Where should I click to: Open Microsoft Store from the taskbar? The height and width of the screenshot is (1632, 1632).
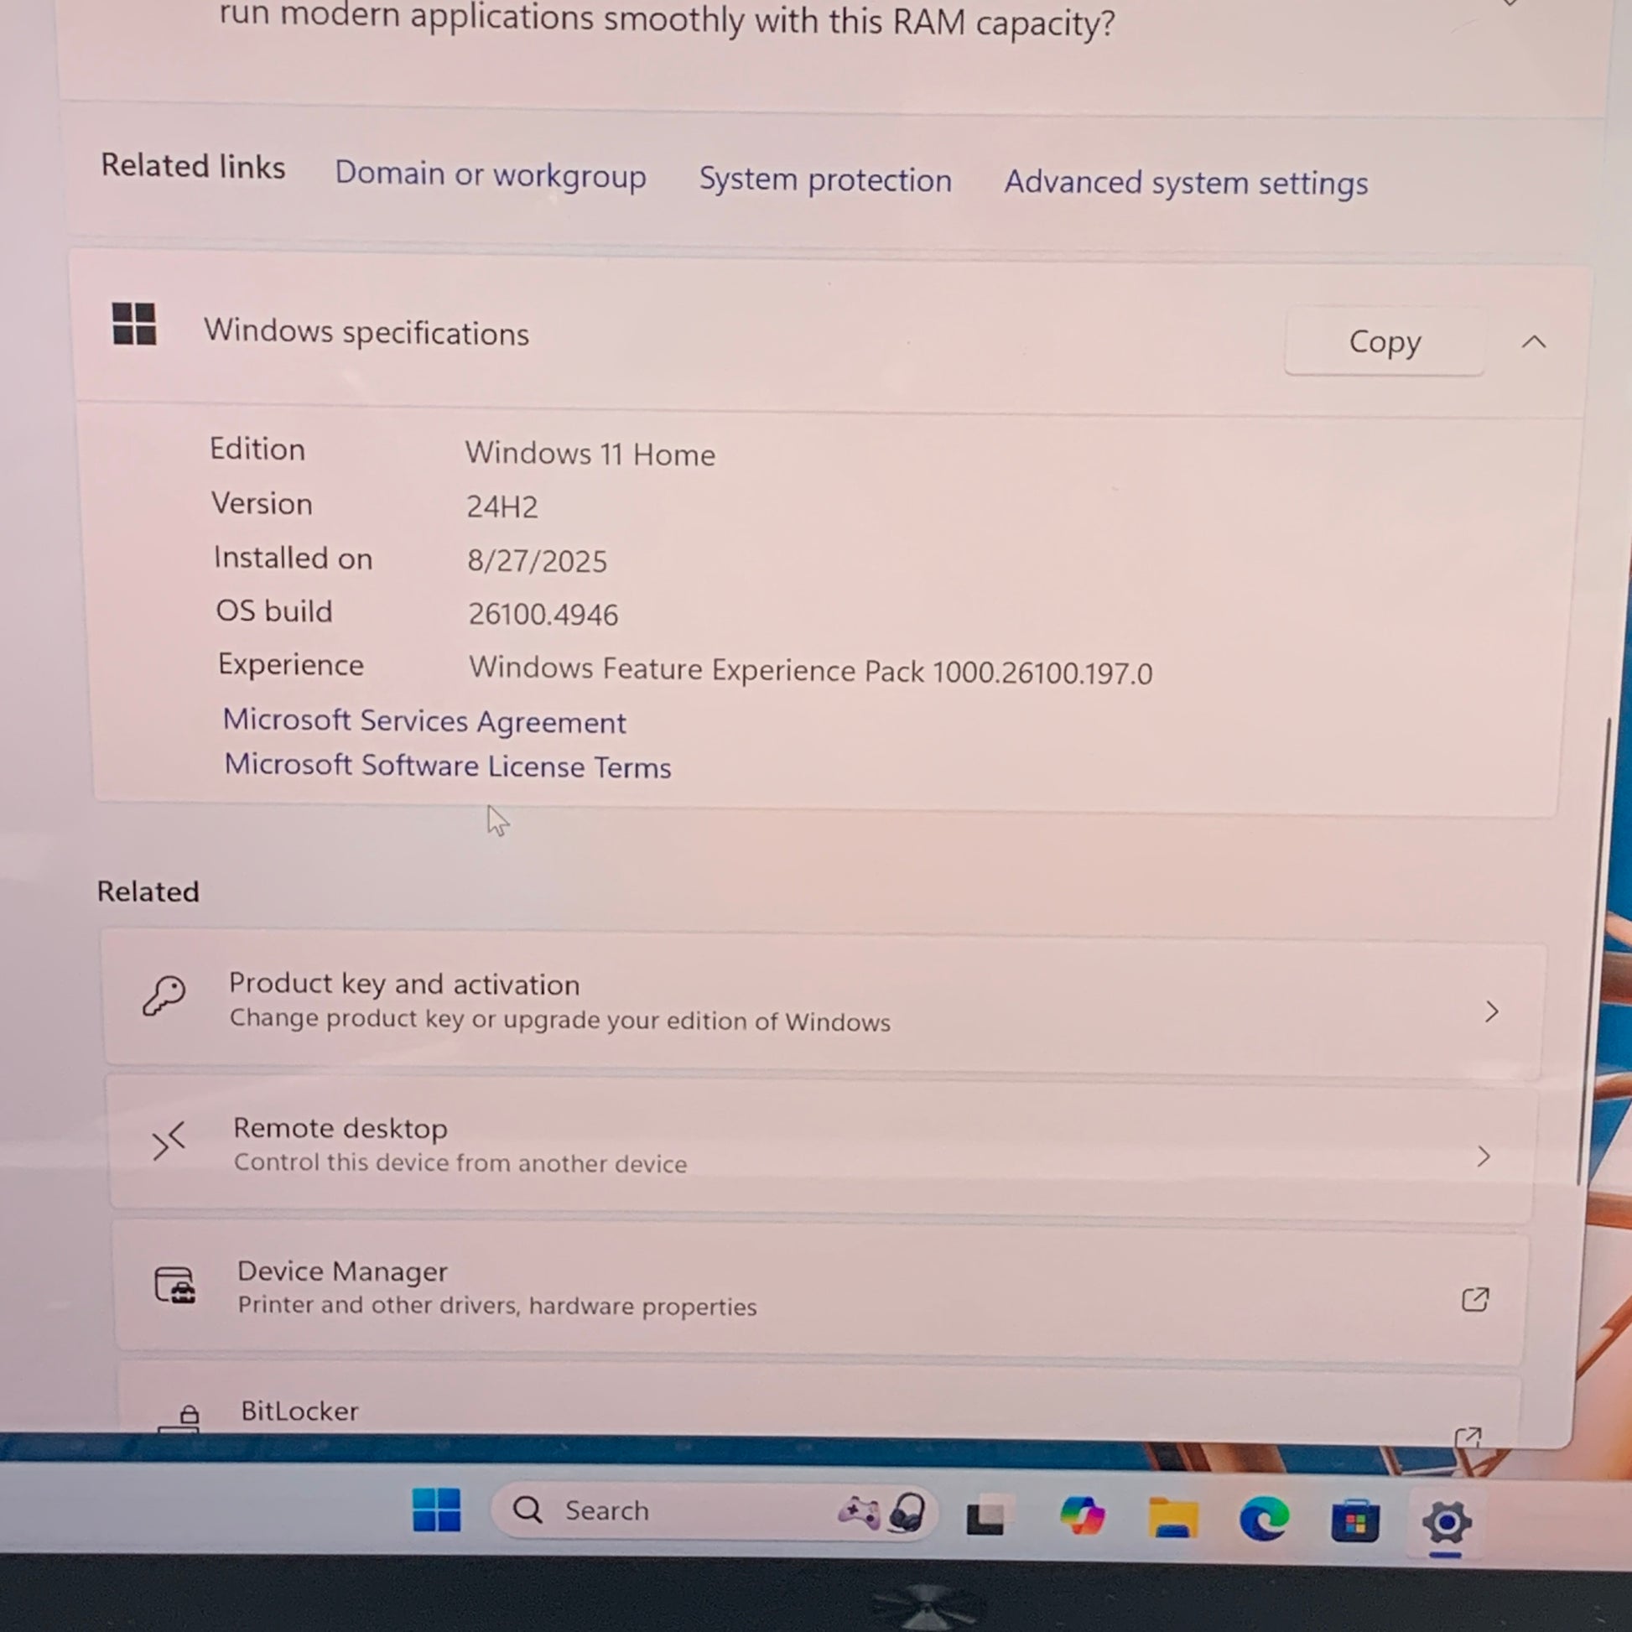[x=1355, y=1521]
